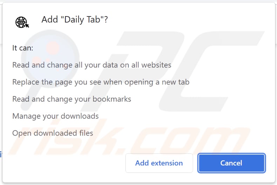Select the "Read and change all your data" permission
The height and width of the screenshot is (185, 277).
tap(92, 65)
